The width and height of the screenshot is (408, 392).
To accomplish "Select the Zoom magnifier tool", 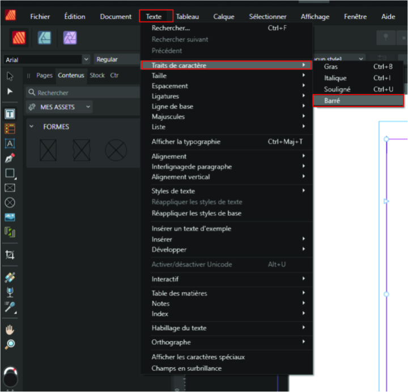I will [10, 344].
